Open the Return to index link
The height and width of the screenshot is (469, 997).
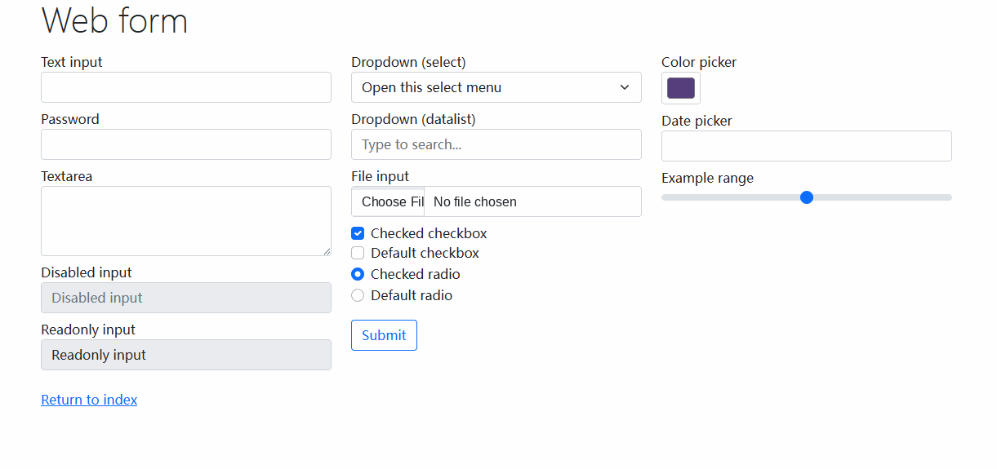tap(89, 400)
